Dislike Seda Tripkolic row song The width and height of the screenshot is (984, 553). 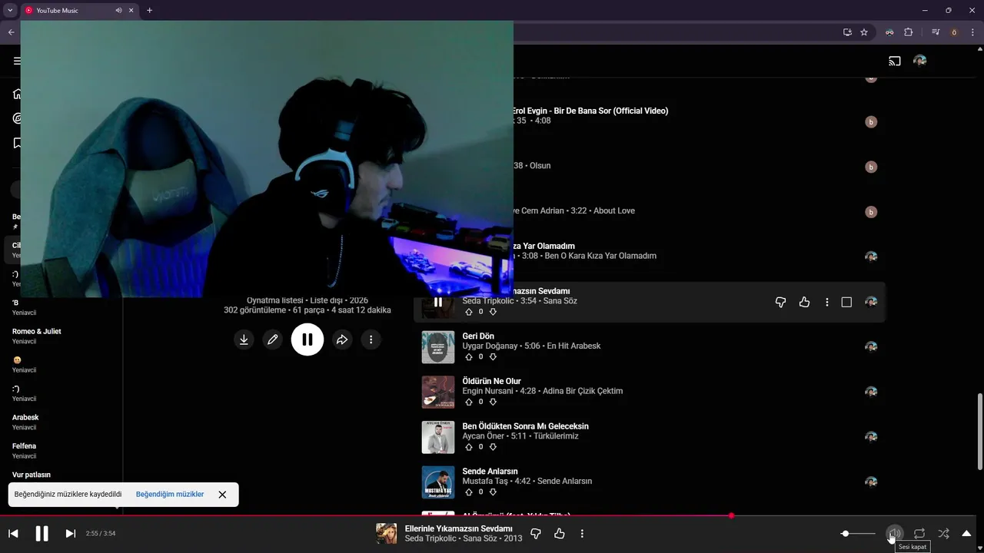pyautogui.click(x=780, y=303)
